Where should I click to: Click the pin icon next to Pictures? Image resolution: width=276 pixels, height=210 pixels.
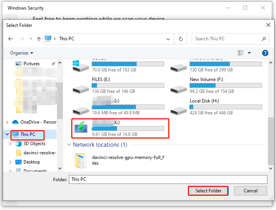(54, 64)
